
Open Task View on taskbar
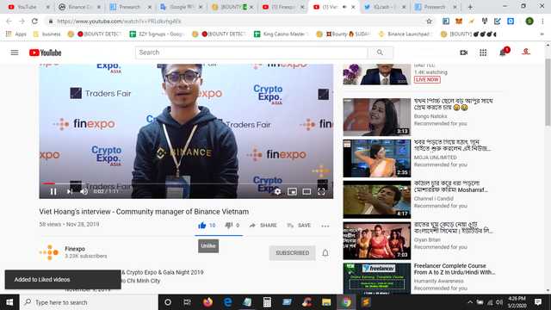(187, 302)
